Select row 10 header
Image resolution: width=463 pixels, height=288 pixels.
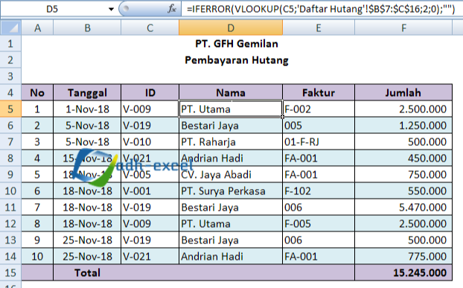[x=10, y=191]
